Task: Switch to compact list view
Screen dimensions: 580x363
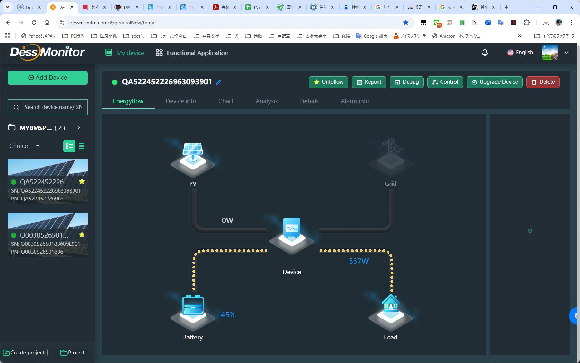Action: pyautogui.click(x=82, y=146)
